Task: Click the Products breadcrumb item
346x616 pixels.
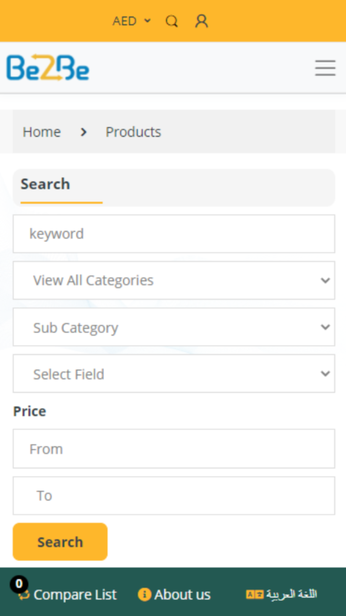Action: click(133, 132)
